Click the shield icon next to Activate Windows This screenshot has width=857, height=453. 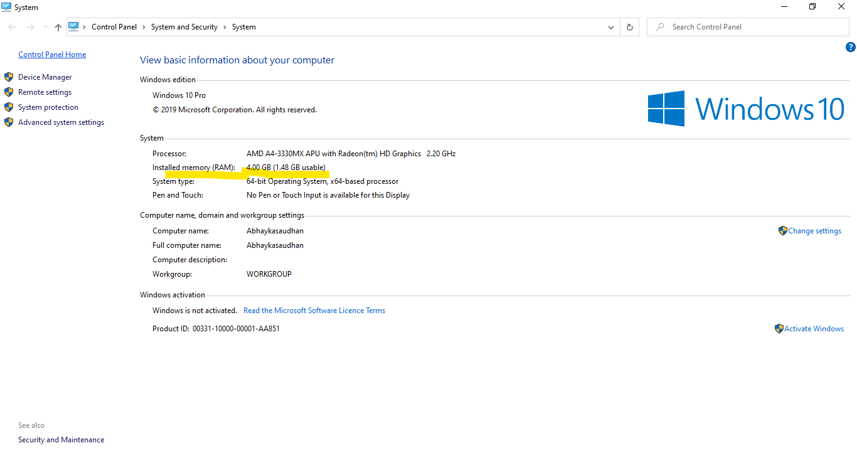click(779, 328)
